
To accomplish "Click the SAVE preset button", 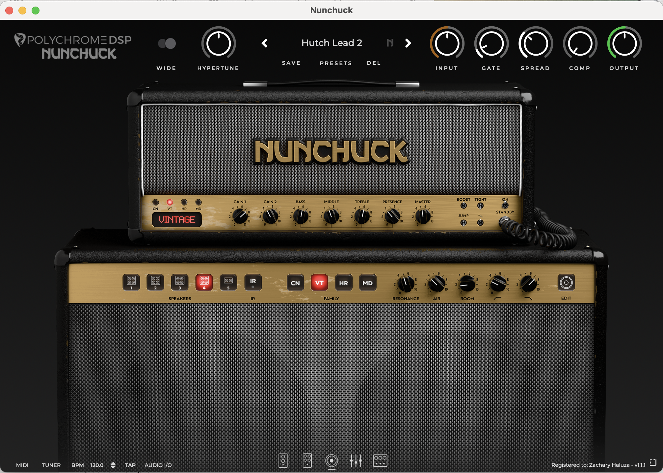I will (291, 63).
